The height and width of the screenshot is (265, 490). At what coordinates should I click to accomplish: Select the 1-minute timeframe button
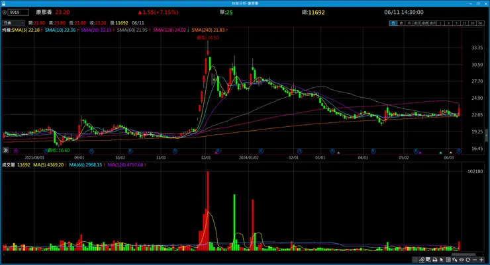[440, 23]
